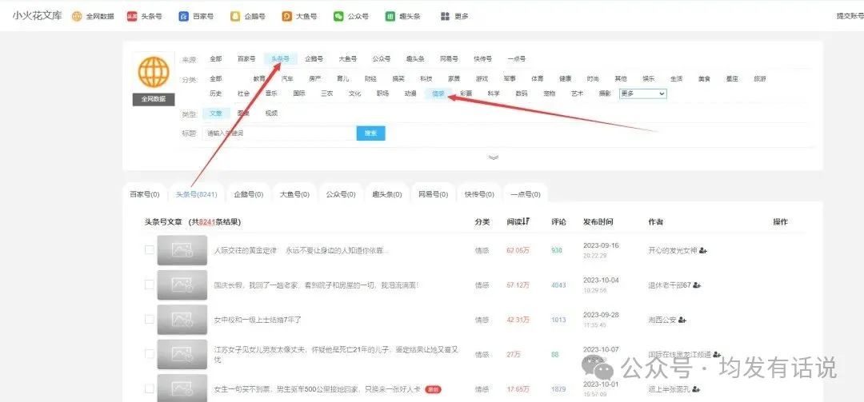Open thumbnail of 女中校和一级上士结婚7年了

pos(182,320)
